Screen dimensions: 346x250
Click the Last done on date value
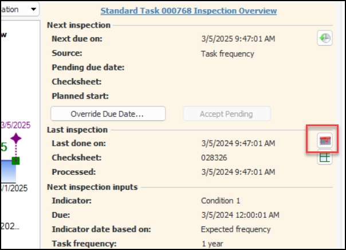tap(238, 143)
